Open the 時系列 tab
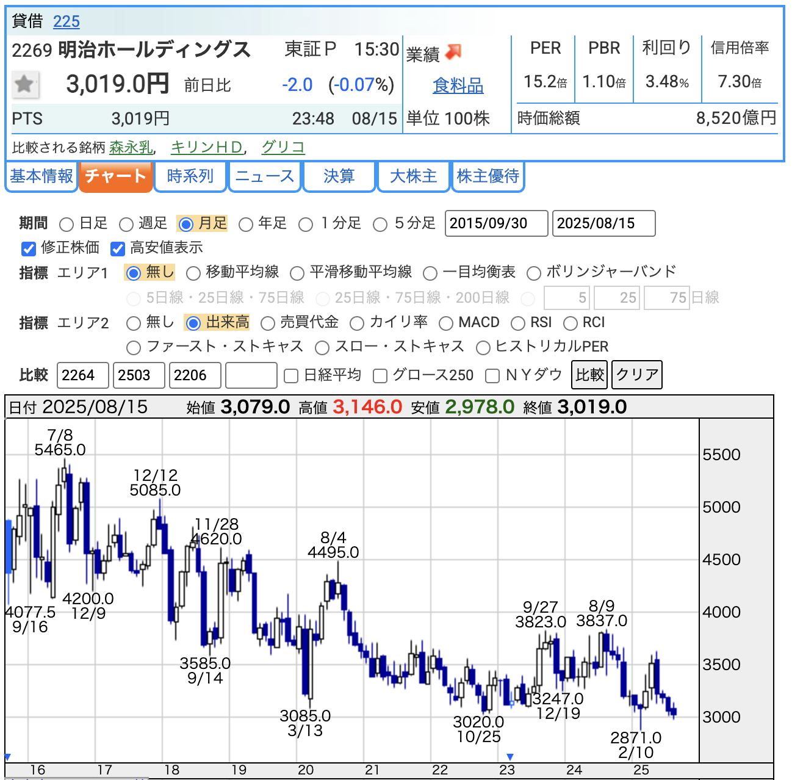 (x=190, y=176)
